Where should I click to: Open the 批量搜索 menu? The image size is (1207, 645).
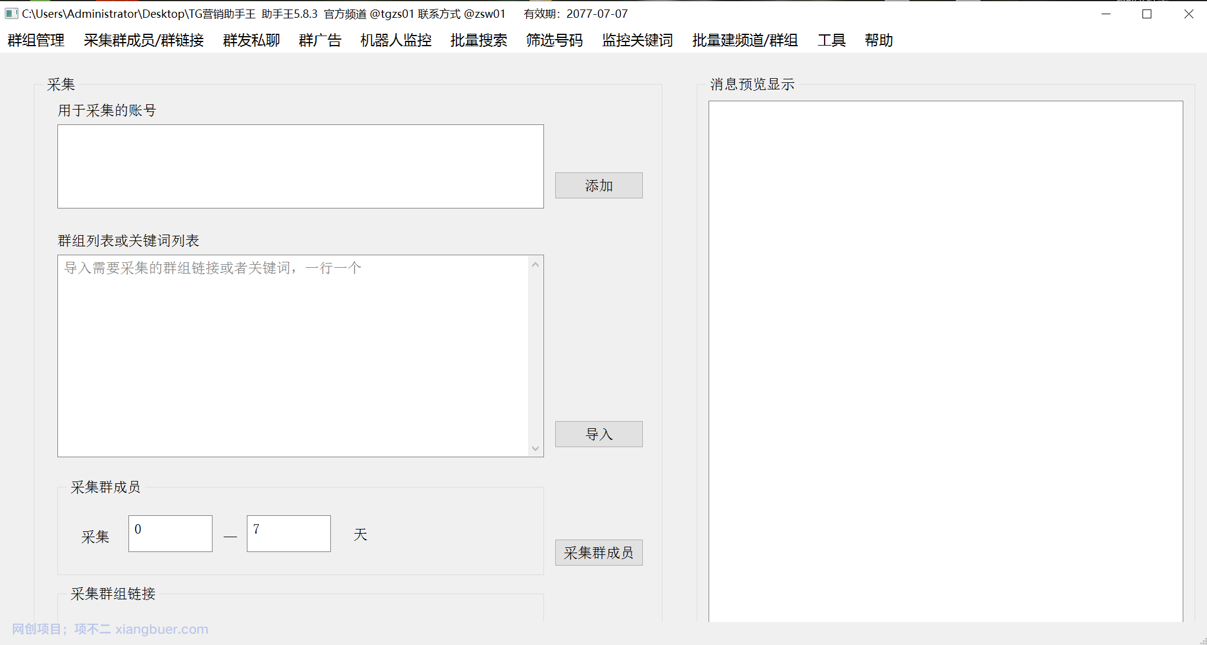tap(479, 40)
